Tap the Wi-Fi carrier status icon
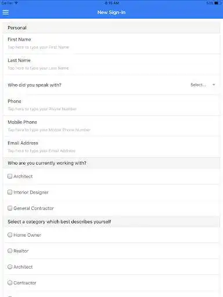Screen dimensions: 223x297 coord(16,3)
